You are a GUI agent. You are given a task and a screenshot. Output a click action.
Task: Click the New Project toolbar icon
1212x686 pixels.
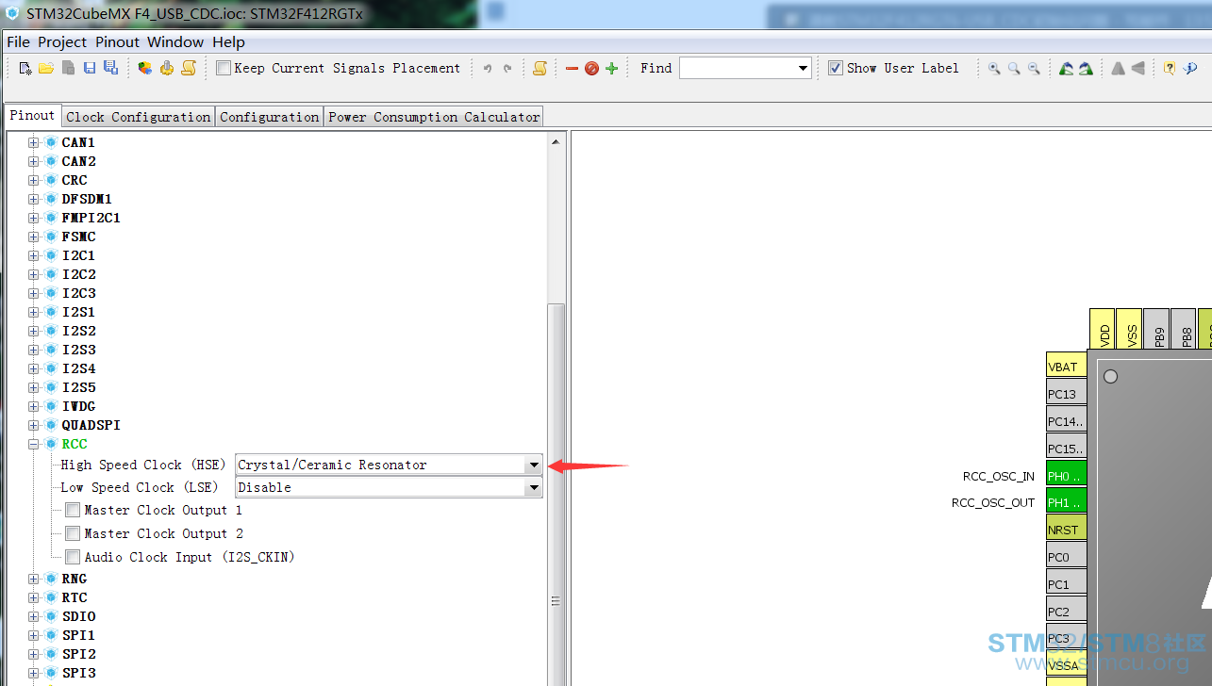tap(25, 68)
